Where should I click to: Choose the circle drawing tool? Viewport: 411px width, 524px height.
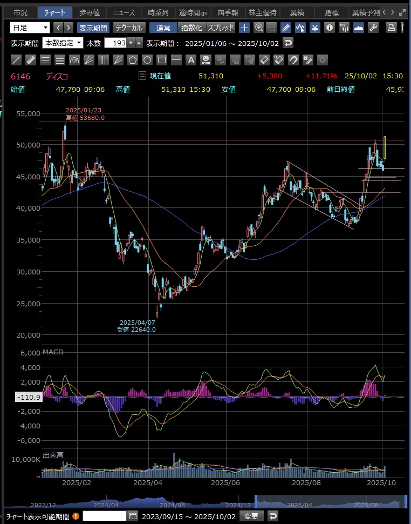tap(147, 59)
